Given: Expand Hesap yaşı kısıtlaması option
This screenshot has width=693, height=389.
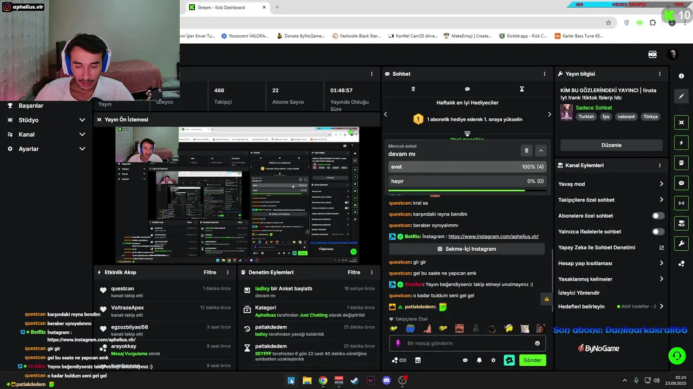Looking at the screenshot, I should [661, 263].
